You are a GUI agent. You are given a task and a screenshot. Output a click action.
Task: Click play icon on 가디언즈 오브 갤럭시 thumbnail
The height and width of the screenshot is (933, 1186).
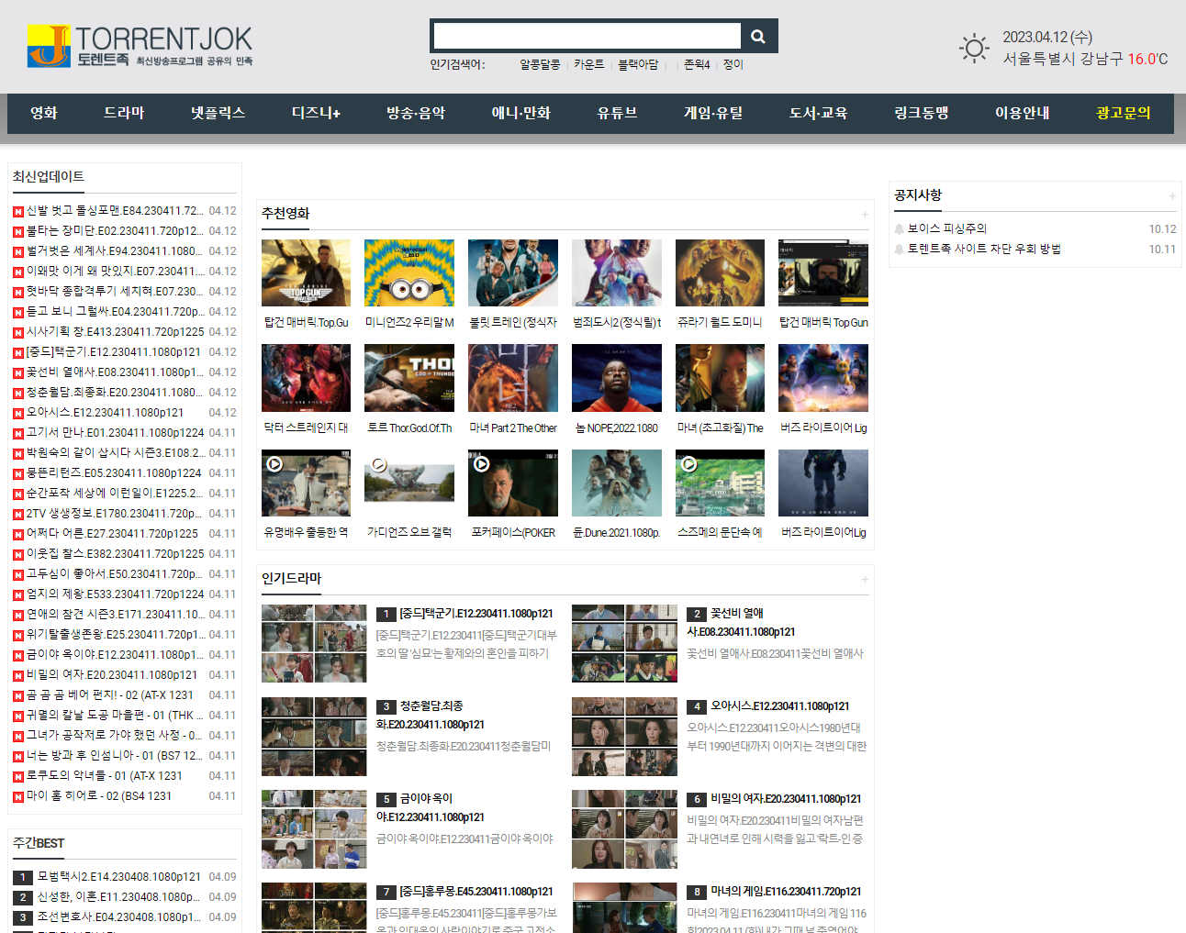(377, 464)
